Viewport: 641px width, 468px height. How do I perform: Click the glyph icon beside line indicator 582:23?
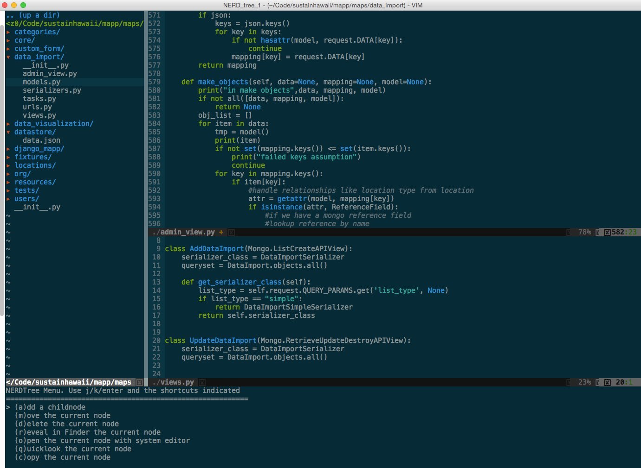607,232
